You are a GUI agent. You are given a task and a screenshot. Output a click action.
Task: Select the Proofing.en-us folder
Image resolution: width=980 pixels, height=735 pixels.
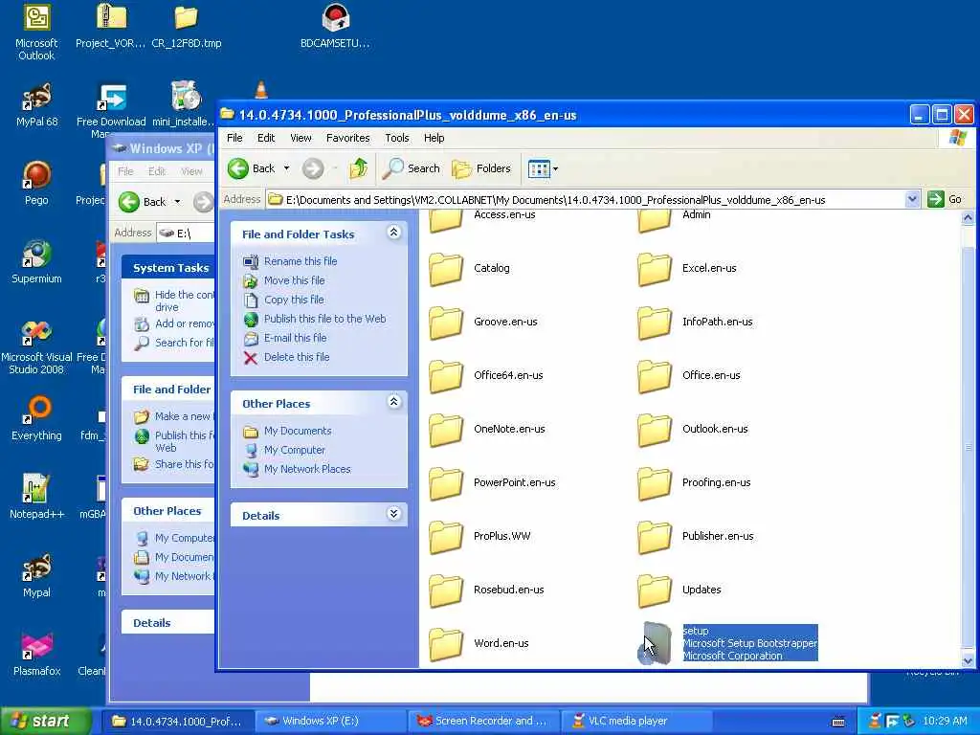point(694,483)
